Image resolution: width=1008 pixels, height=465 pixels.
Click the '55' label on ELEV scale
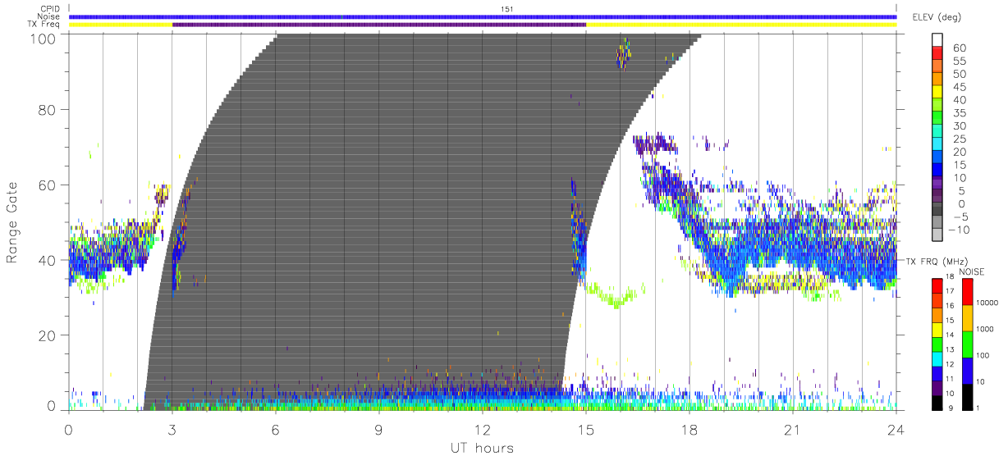coord(960,61)
